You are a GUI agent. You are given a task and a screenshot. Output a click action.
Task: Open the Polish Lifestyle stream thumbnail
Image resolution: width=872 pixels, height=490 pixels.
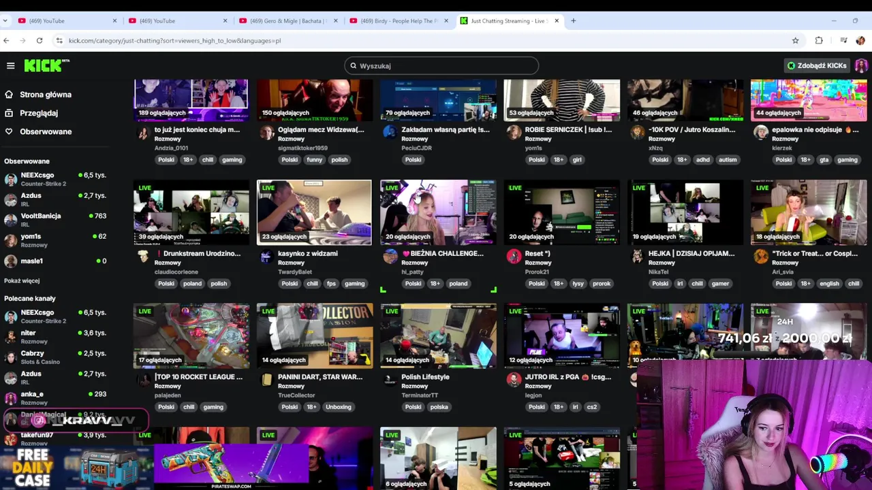point(438,336)
